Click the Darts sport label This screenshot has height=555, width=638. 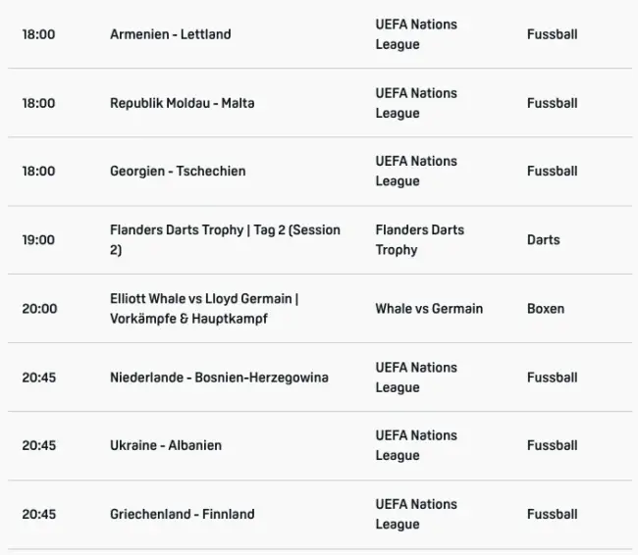(543, 239)
